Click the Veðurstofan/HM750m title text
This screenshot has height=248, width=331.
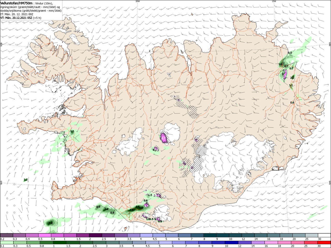16,3
